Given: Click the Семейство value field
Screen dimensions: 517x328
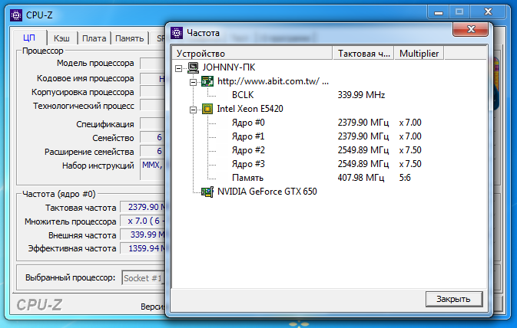Looking at the screenshot, I should pyautogui.click(x=152, y=137).
